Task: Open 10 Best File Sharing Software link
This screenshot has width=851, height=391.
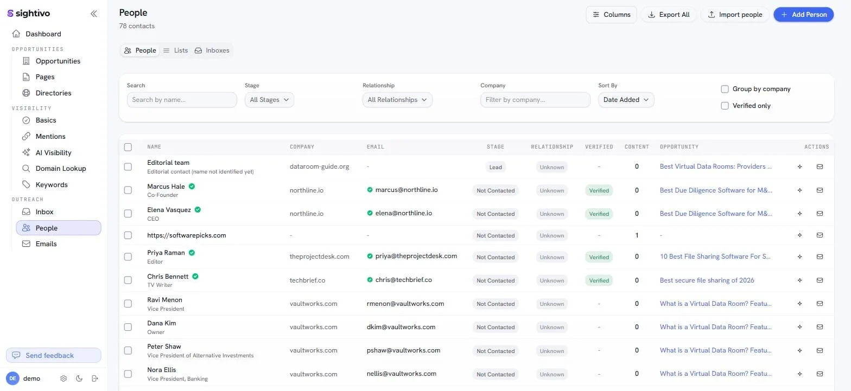Action: tap(715, 257)
